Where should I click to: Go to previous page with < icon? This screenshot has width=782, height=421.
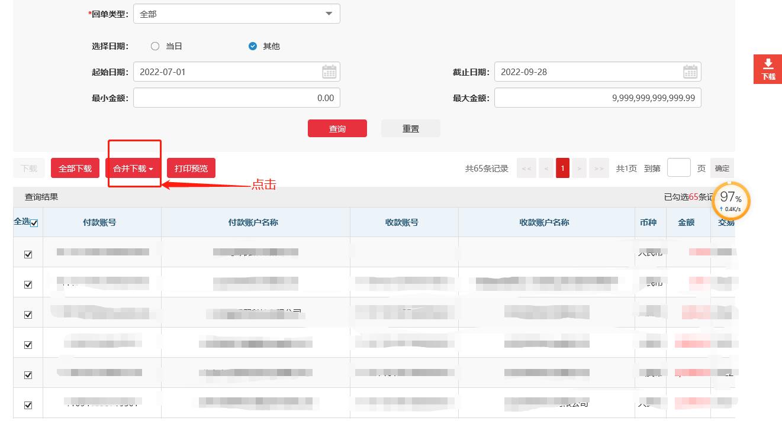point(546,168)
